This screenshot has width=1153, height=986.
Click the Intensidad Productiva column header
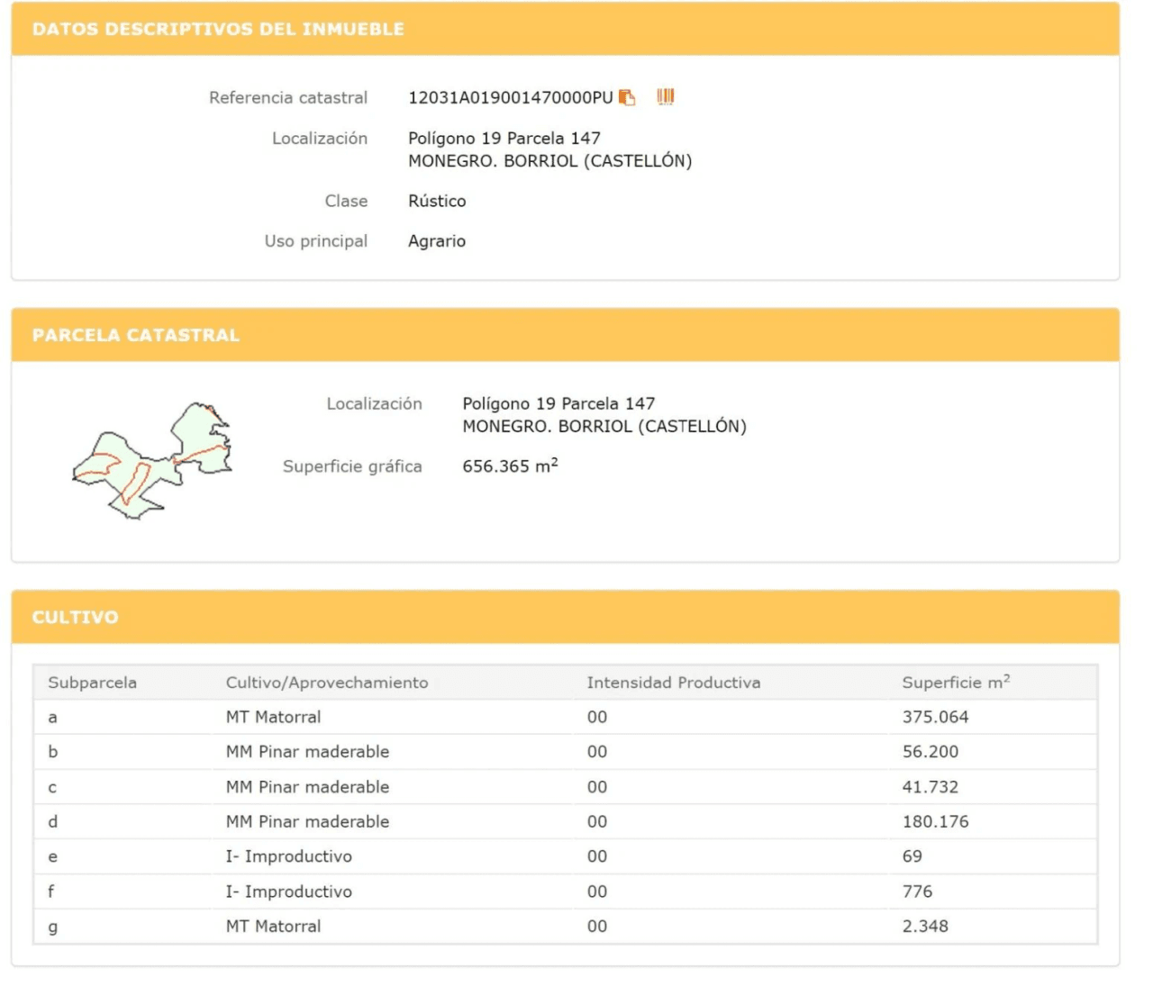coord(674,683)
